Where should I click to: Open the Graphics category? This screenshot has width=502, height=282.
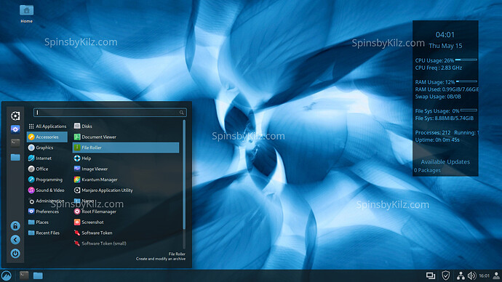point(47,148)
